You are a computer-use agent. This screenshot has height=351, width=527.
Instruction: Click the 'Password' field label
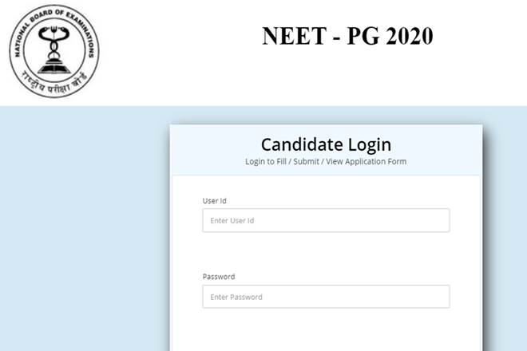pyautogui.click(x=219, y=277)
